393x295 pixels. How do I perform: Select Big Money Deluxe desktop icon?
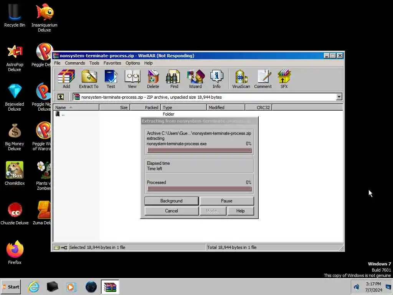point(15,137)
